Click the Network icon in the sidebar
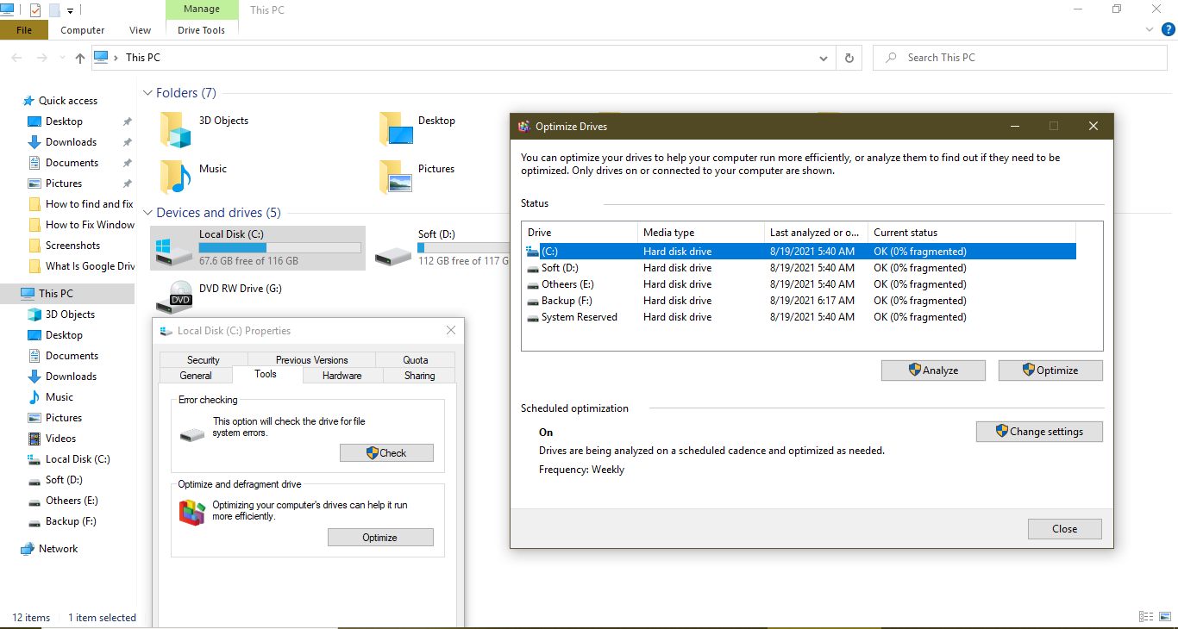The height and width of the screenshot is (629, 1178). pyautogui.click(x=28, y=549)
